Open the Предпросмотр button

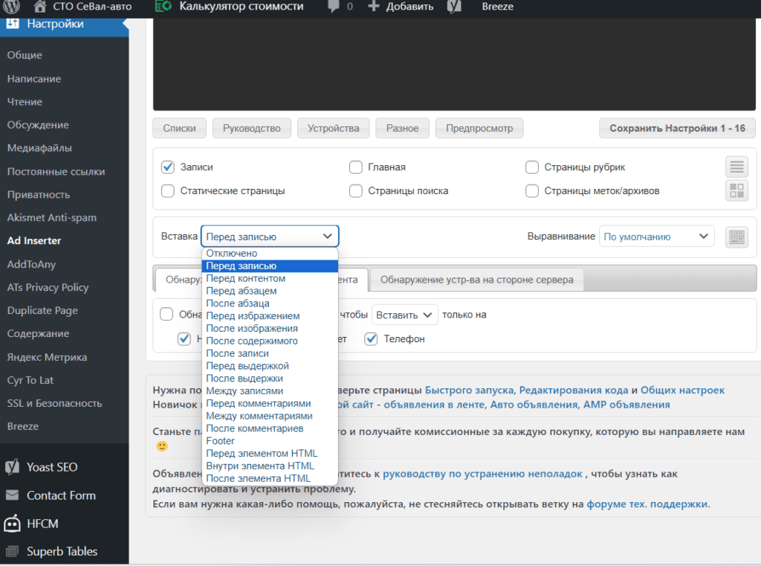(479, 128)
